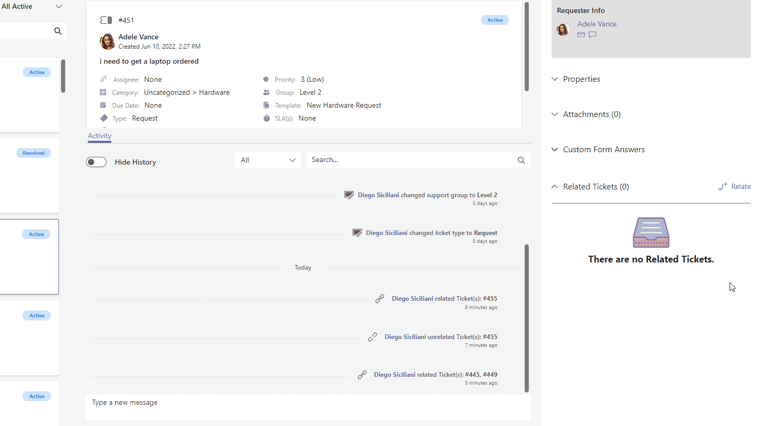Viewport: 758px width, 426px height.
Task: Click the activity search magnifier icon
Action: pos(521,160)
